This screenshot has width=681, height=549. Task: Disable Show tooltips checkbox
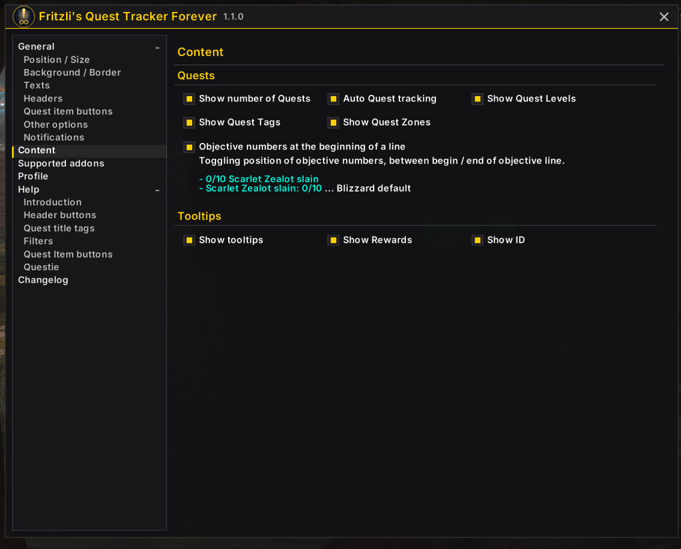coord(189,240)
